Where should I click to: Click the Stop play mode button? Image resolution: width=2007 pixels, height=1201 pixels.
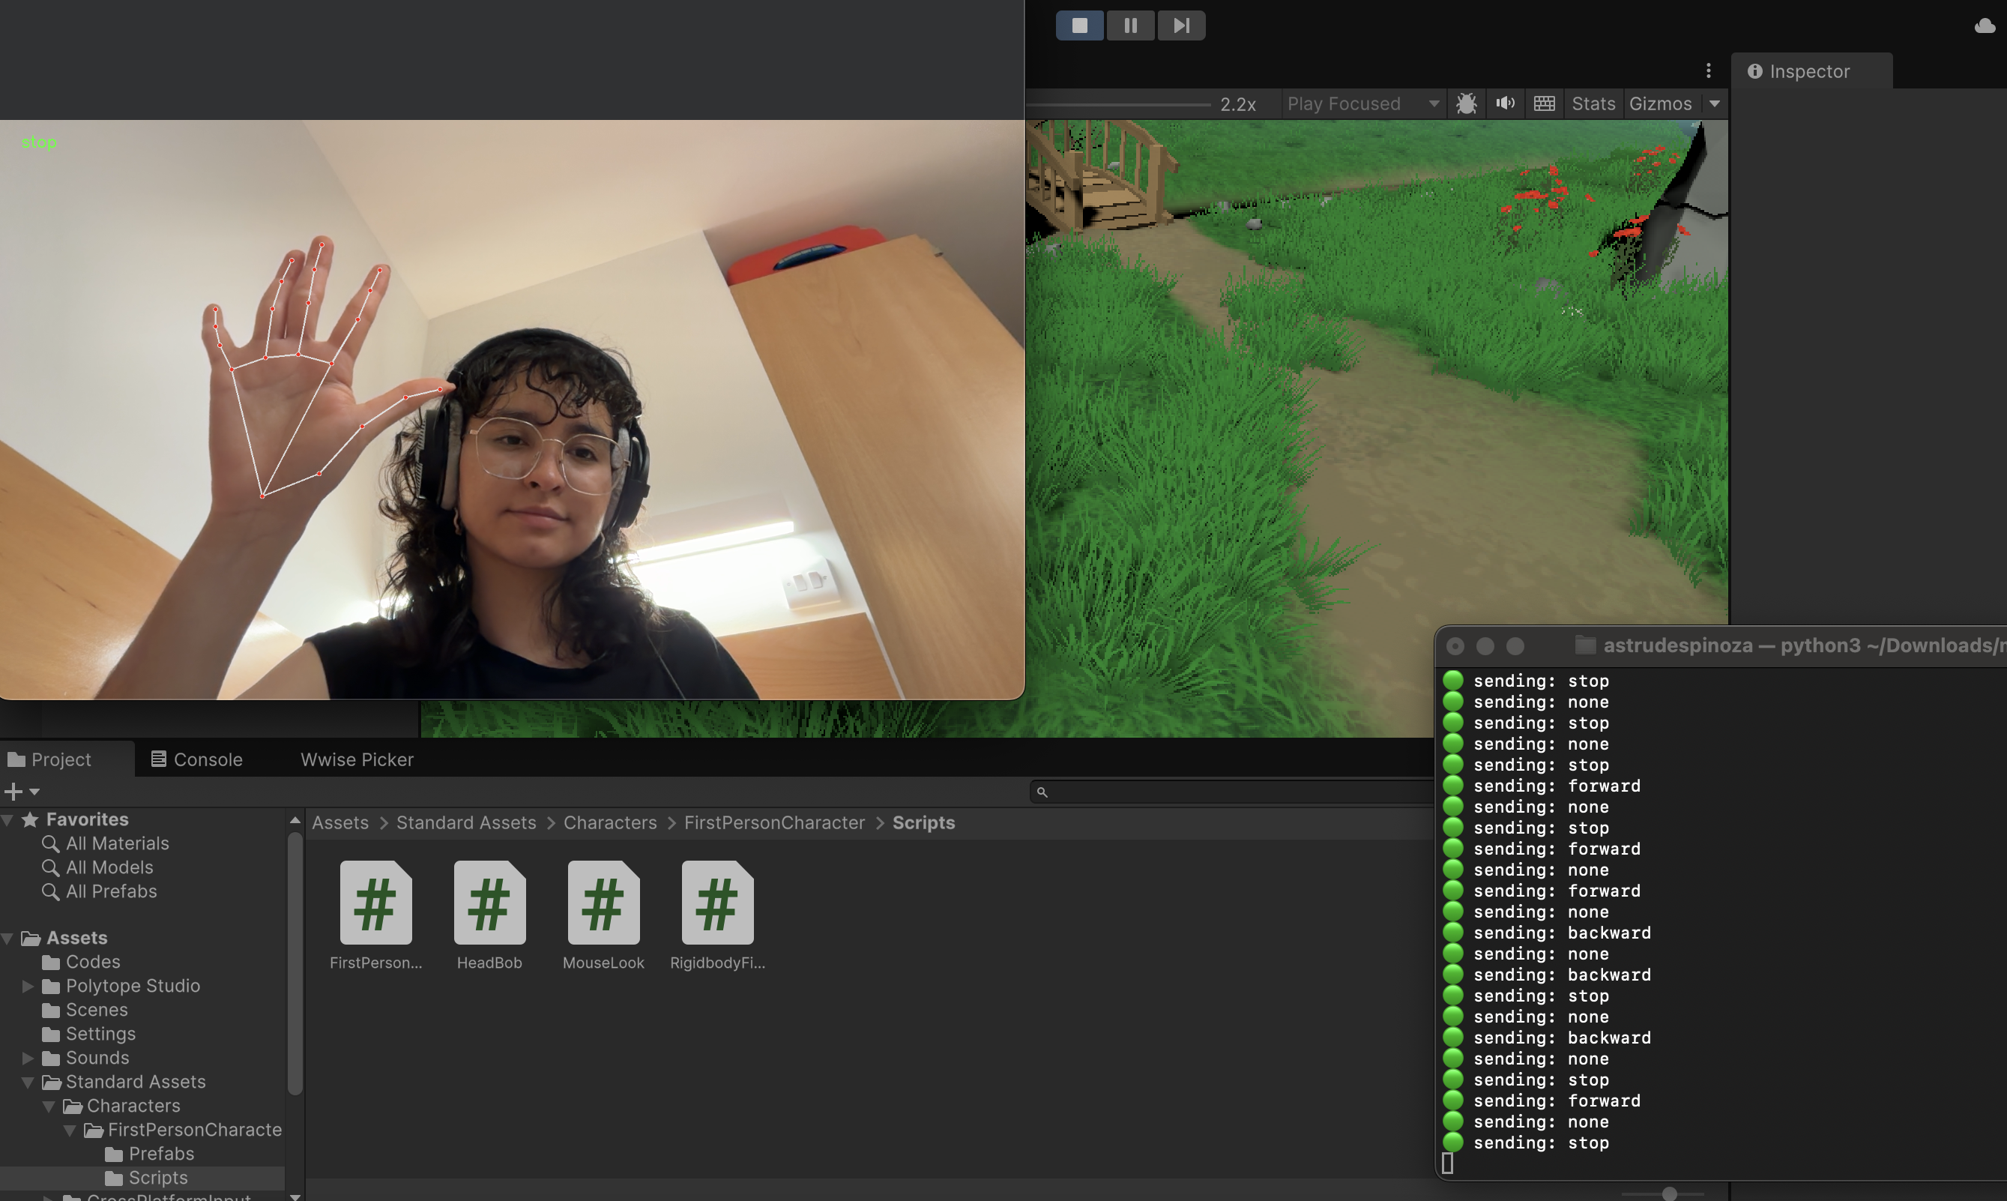click(x=1079, y=25)
